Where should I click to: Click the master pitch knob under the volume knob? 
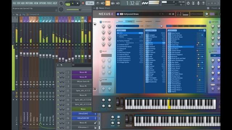point(61,9)
